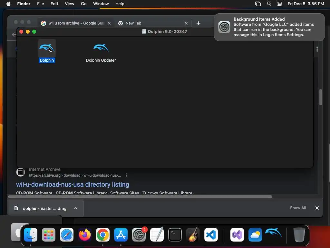Open the View menu
This screenshot has height=248, width=330.
[x=70, y=4]
